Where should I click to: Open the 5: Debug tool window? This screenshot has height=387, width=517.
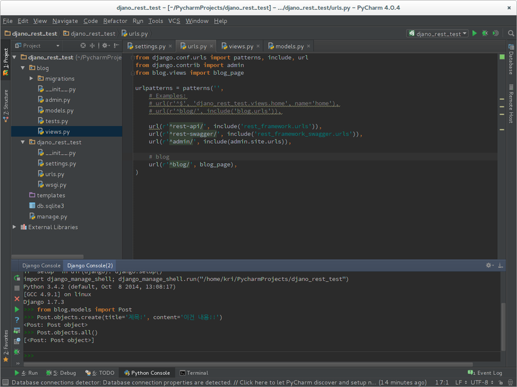(61, 373)
